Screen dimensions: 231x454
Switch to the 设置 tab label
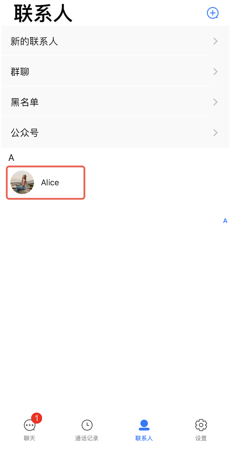[201, 438]
